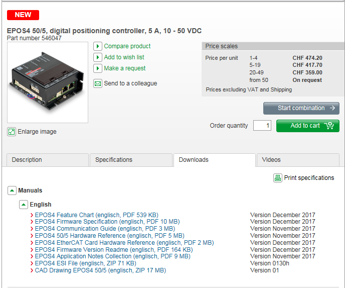Click red chevron beside CAD Drawing EPOS4 50/5
Image resolution: width=345 pixels, height=288 pixels.
pyautogui.click(x=32, y=270)
